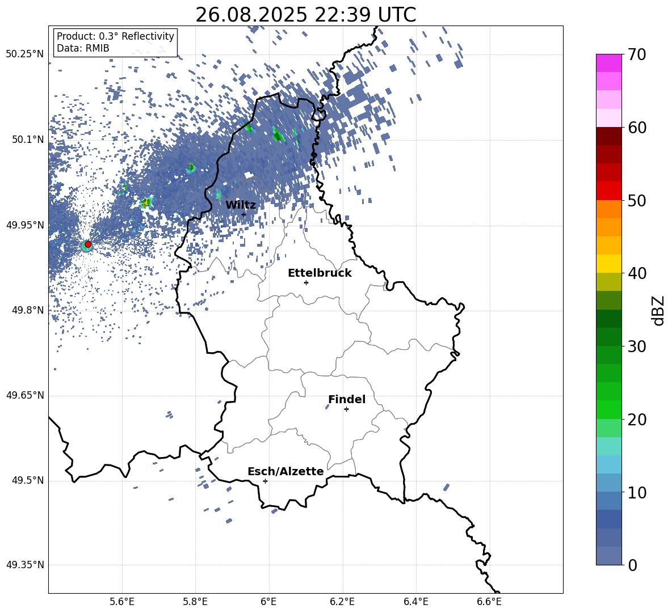This screenshot has height=613, width=672.
Task: Click the timestamp title 26.08.2025 22:39 UTC
Action: (x=305, y=15)
